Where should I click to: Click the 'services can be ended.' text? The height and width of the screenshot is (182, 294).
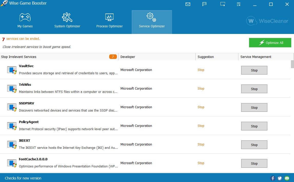[23, 39]
